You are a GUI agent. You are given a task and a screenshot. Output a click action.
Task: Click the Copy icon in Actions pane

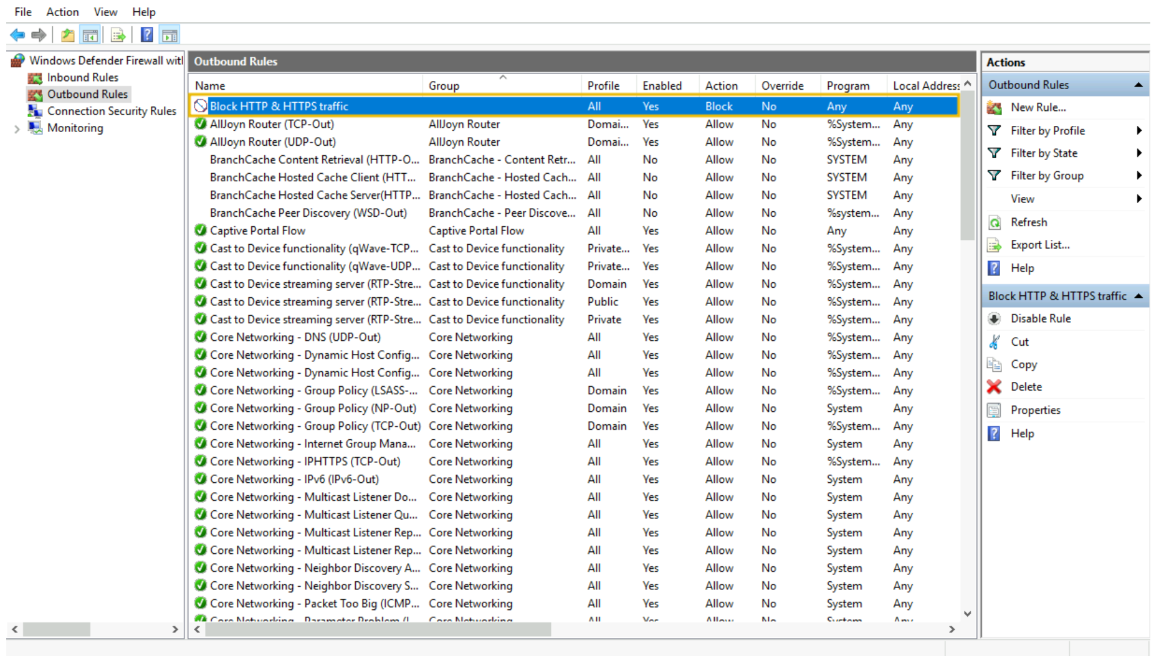click(x=995, y=364)
